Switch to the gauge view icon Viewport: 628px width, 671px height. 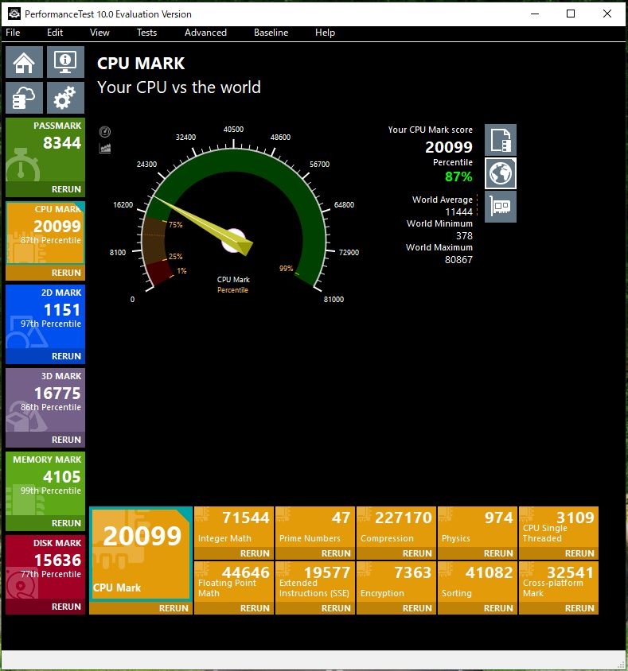pyautogui.click(x=105, y=132)
